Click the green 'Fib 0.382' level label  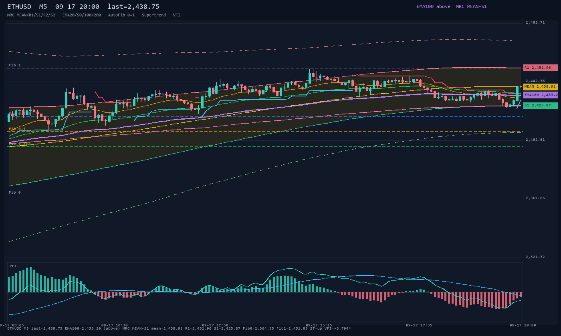(x=20, y=143)
